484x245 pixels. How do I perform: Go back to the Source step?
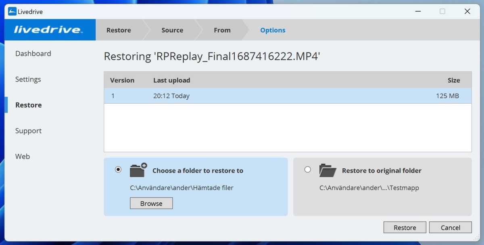coord(172,30)
